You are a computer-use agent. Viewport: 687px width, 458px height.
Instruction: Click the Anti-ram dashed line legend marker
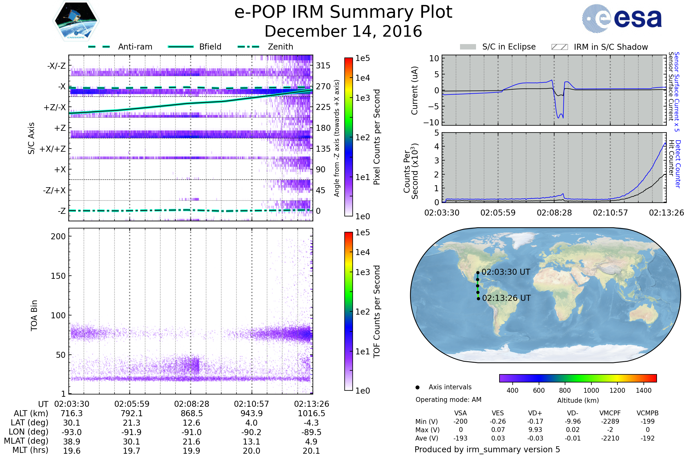click(99, 47)
